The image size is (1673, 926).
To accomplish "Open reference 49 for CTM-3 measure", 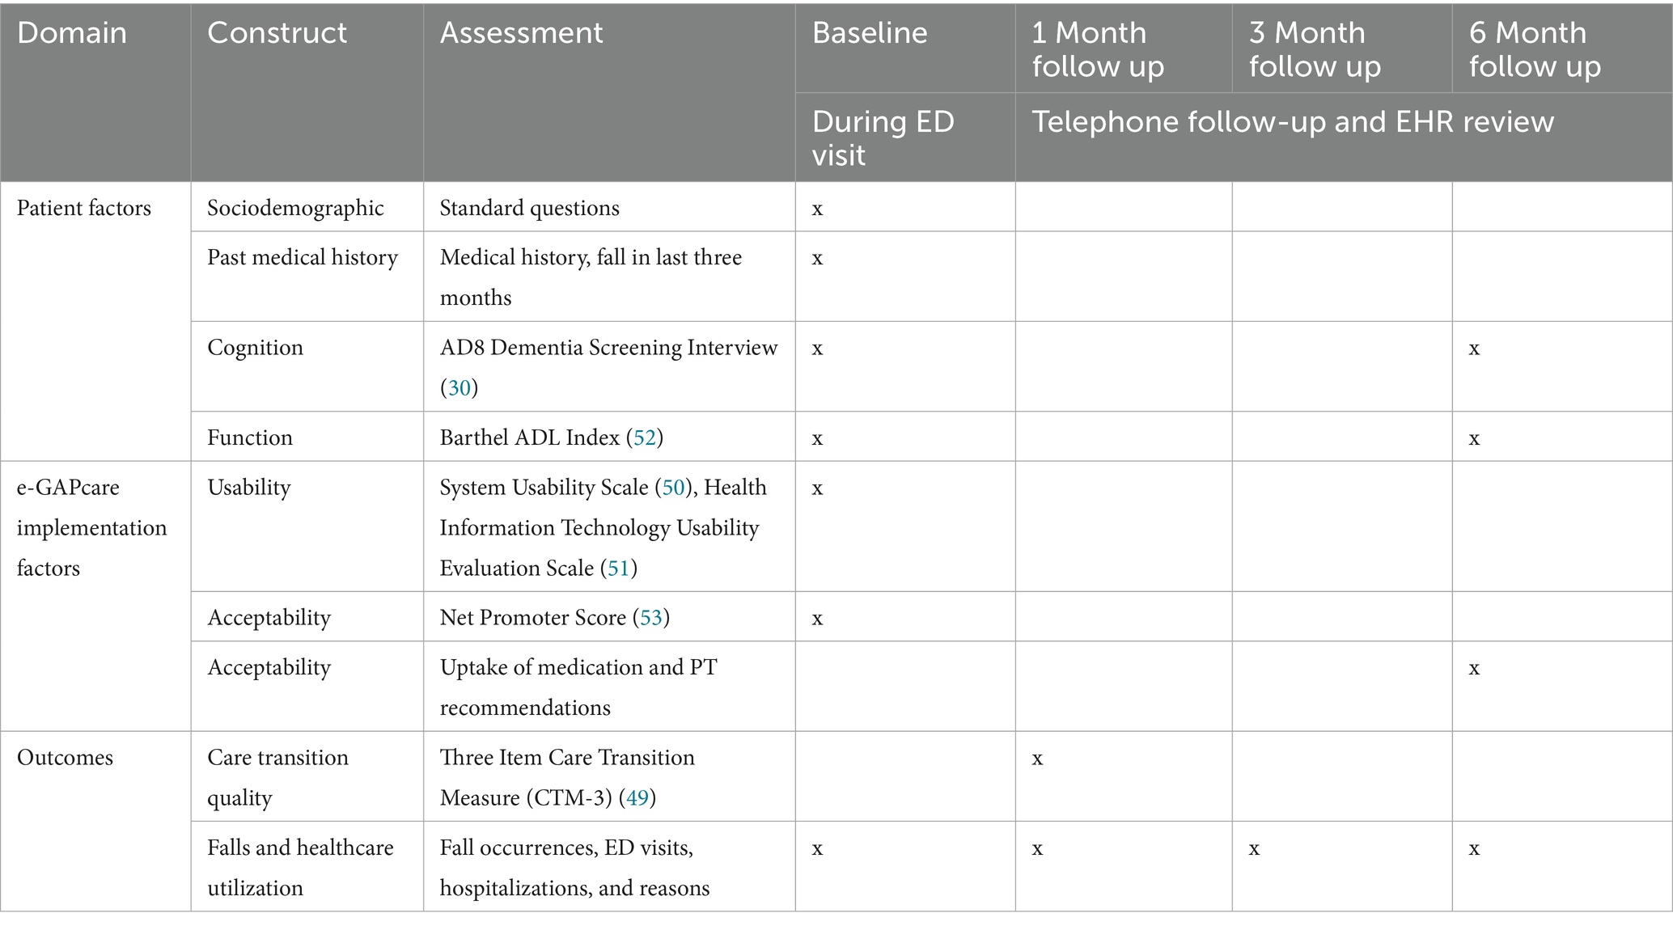I will click(x=637, y=798).
